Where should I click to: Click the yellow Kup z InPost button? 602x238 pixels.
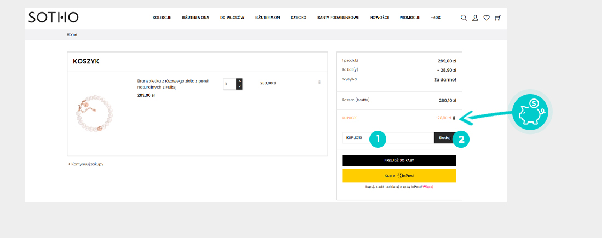pos(399,176)
